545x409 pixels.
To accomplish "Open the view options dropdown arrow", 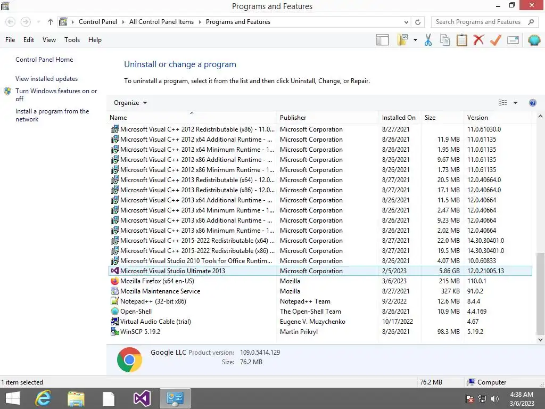I will click(x=515, y=103).
